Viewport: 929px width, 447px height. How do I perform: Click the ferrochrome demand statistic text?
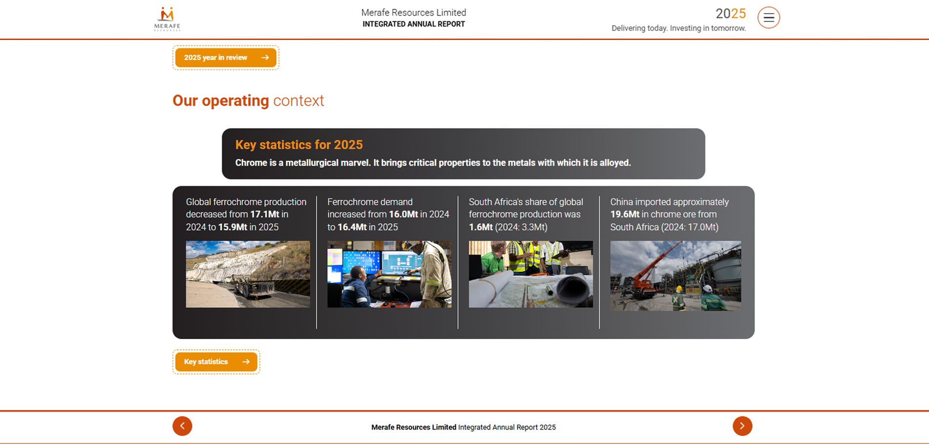(x=388, y=214)
